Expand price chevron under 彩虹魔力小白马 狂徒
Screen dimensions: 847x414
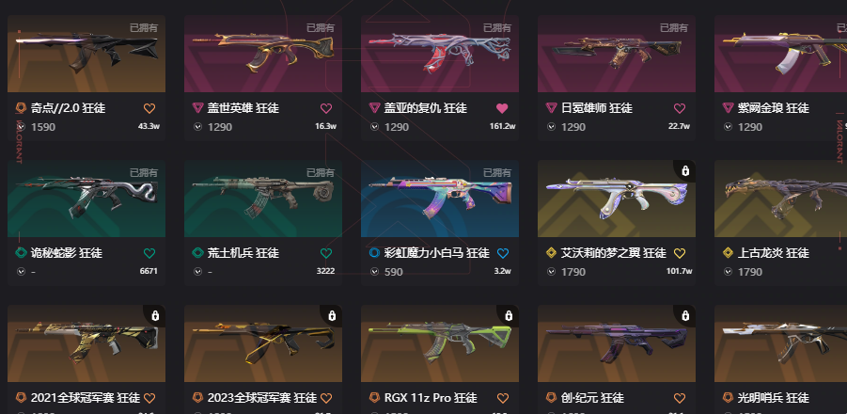pyautogui.click(x=374, y=272)
